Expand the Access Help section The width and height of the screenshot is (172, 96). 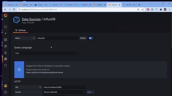click(x=90, y=92)
